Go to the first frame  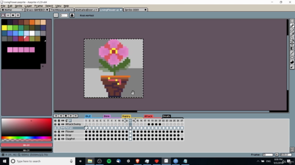point(56,116)
